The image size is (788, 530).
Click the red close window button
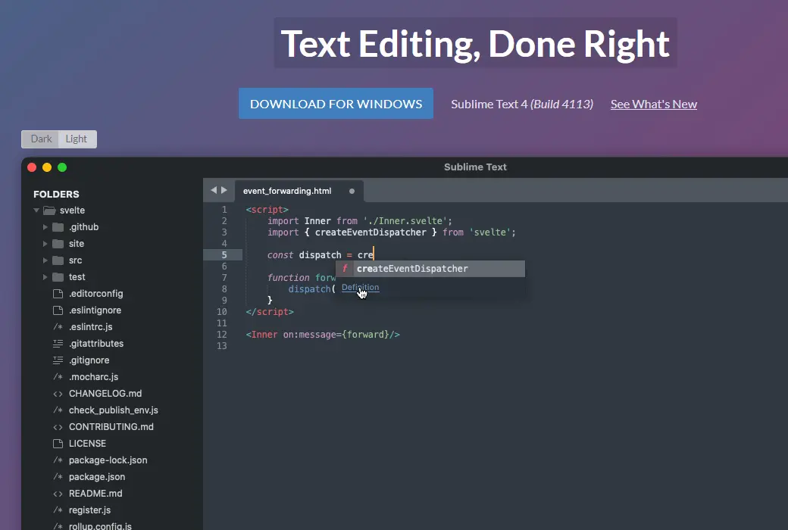coord(32,167)
